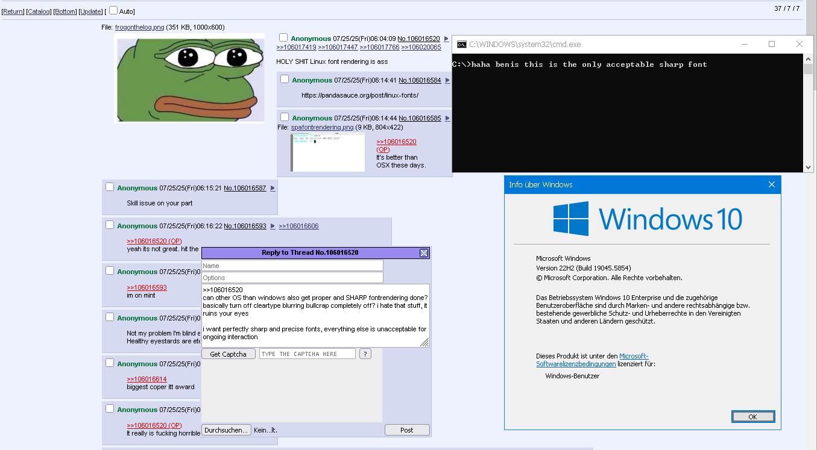Open the captcha help question-mark button
This screenshot has height=450, width=817.
coord(365,354)
